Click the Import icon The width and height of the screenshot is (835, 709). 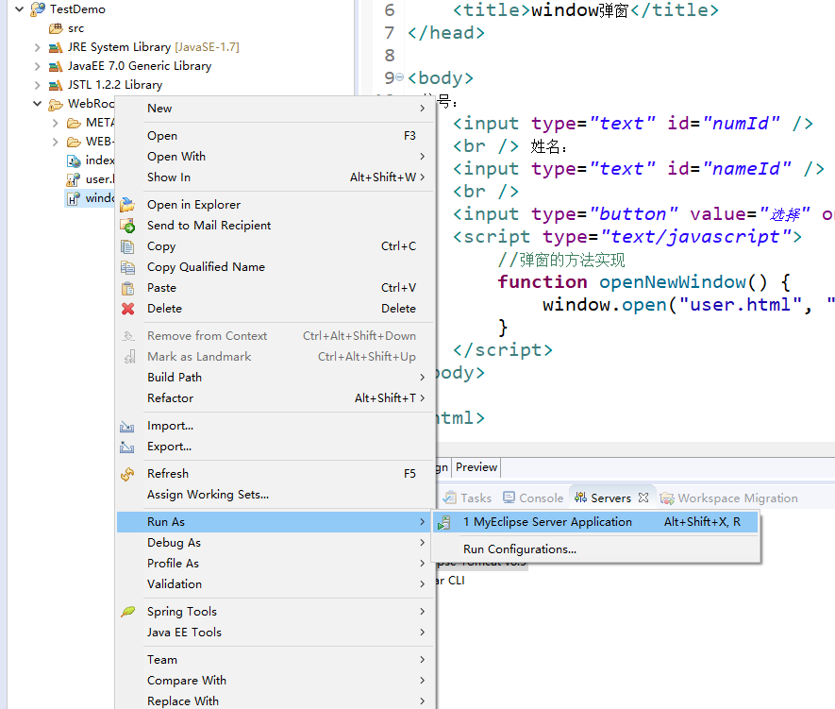tap(126, 426)
